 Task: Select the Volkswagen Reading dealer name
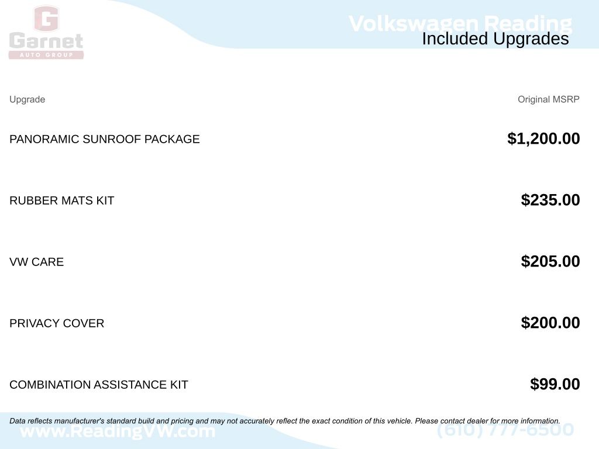[x=460, y=23]
